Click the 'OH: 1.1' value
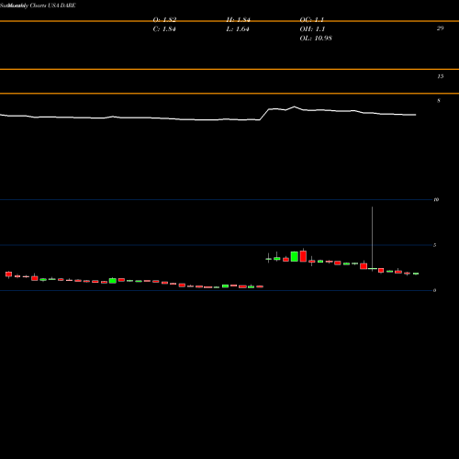This screenshot has height=459, width=459. [x=312, y=29]
